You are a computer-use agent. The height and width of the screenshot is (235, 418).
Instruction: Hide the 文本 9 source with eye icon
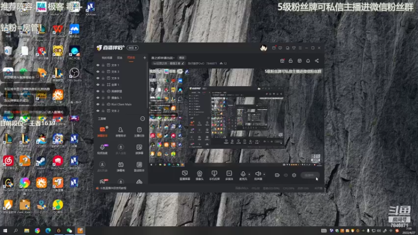(98, 78)
